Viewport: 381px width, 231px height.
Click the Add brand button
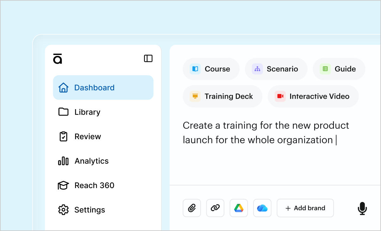(305, 208)
